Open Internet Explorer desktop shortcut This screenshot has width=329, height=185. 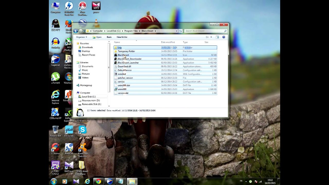tap(56, 97)
